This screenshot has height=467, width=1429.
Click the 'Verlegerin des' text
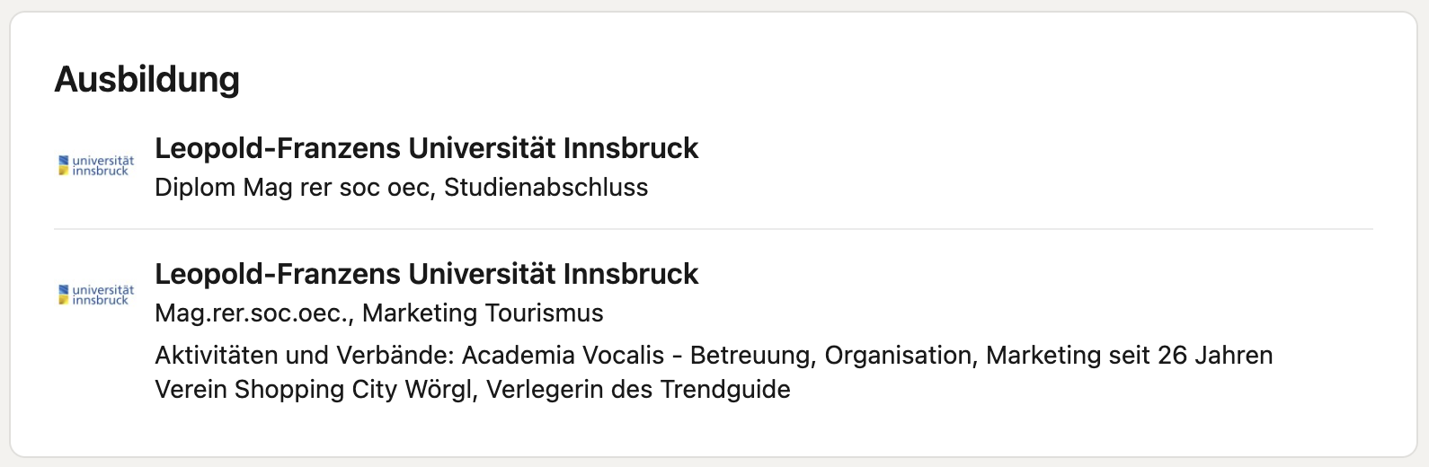click(x=569, y=390)
